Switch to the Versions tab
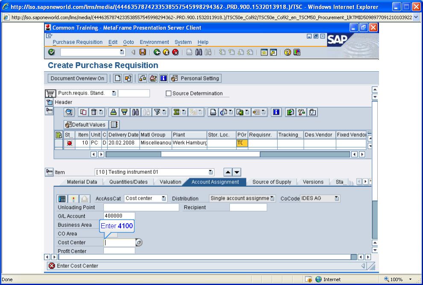 (313, 182)
